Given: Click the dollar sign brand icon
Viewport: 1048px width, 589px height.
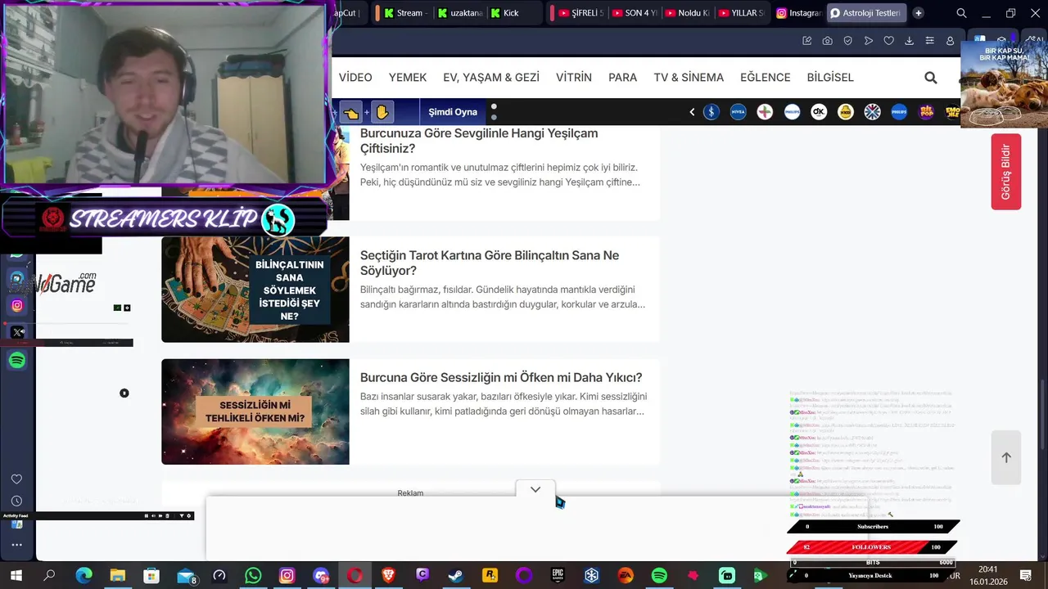Looking at the screenshot, I should 711,112.
